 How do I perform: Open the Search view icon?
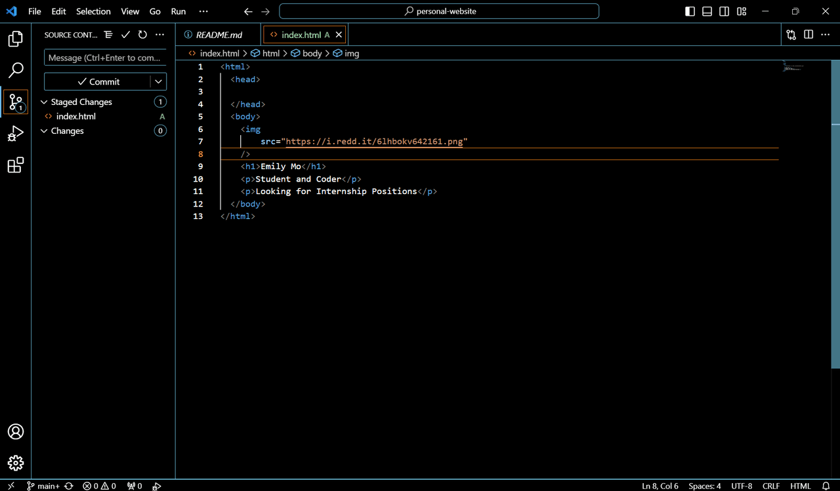click(16, 70)
